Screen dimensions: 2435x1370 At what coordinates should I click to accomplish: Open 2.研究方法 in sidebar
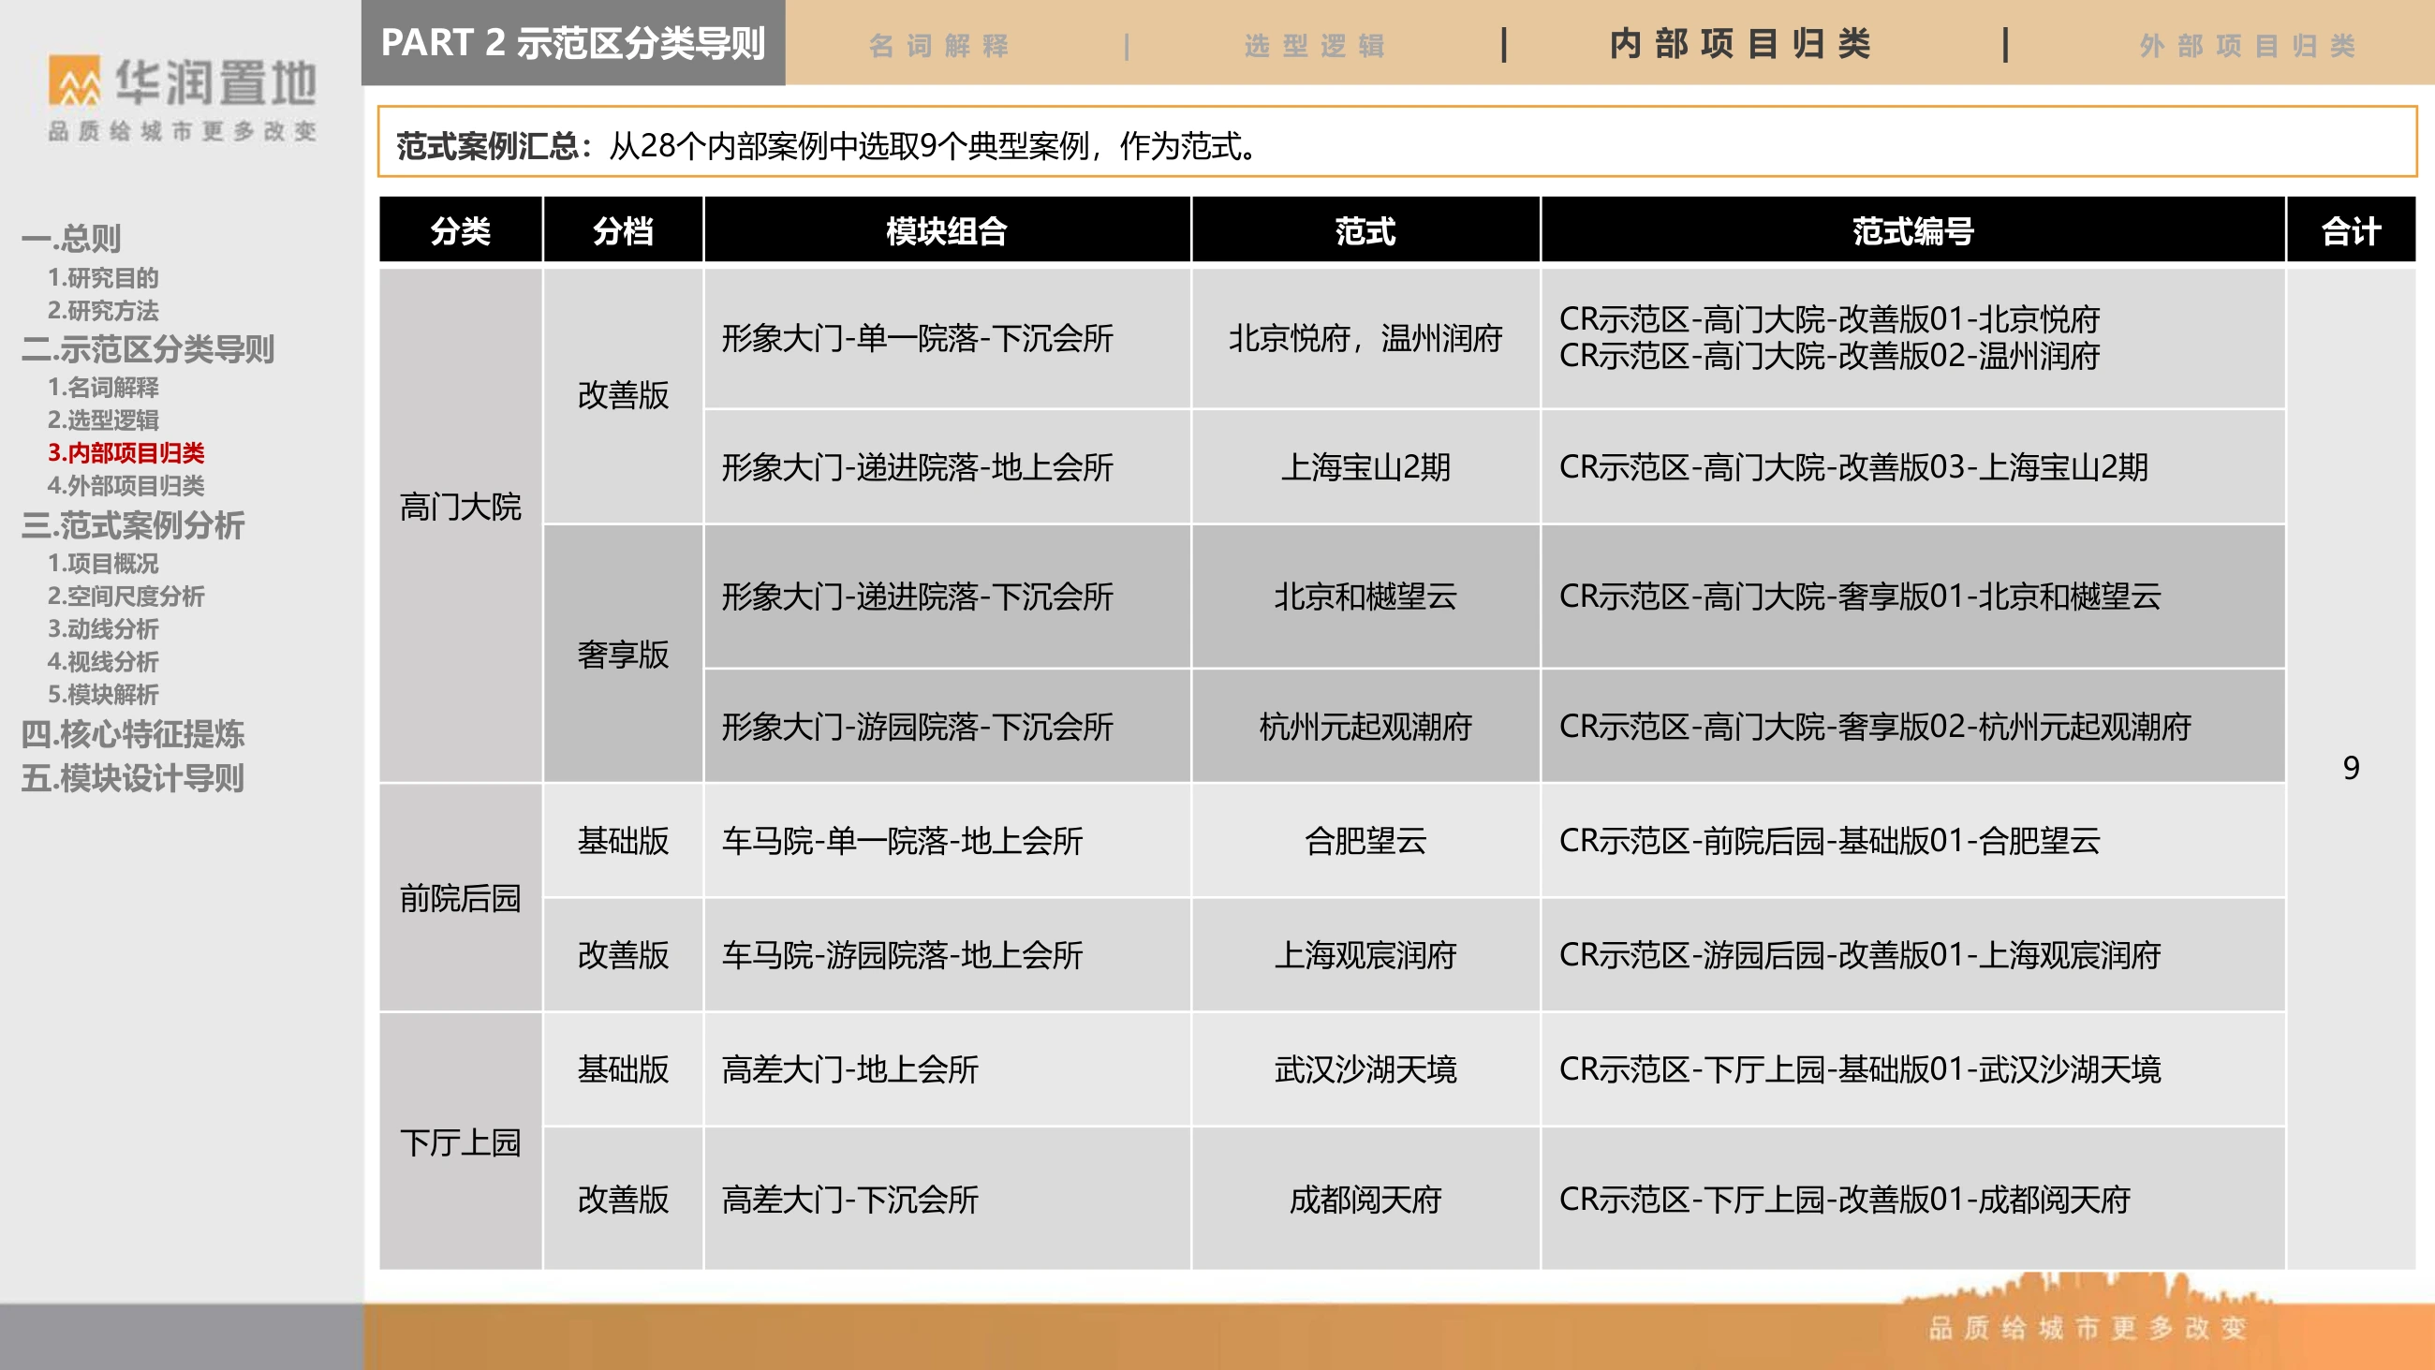coord(103,310)
